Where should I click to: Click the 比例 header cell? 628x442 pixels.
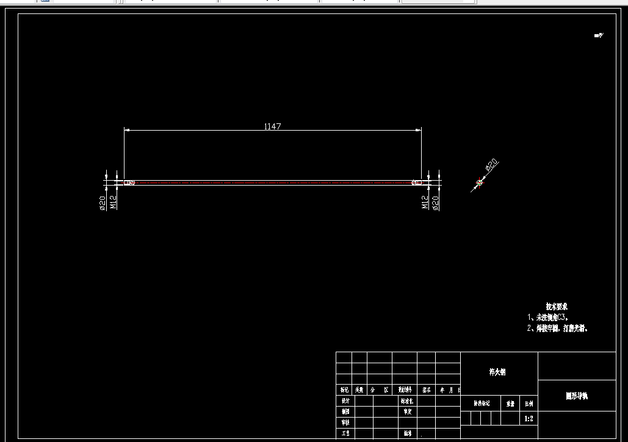[x=529, y=404]
